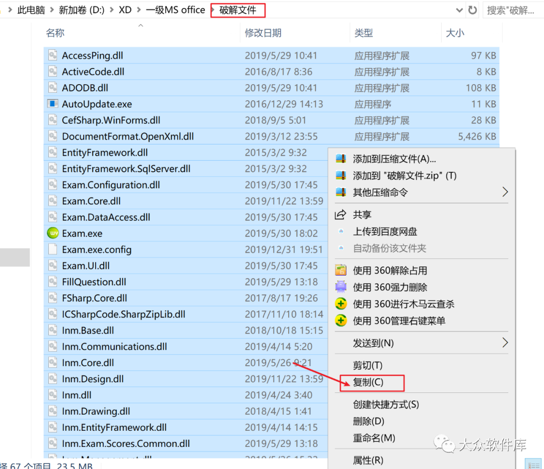This screenshot has height=469, width=544.
Task: Click the ADODB.dll file icon
Action: click(52, 88)
